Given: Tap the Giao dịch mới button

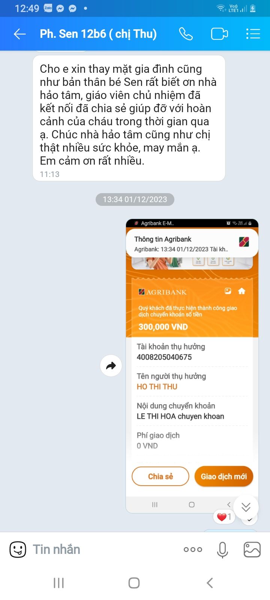Looking at the screenshot, I should click(224, 476).
